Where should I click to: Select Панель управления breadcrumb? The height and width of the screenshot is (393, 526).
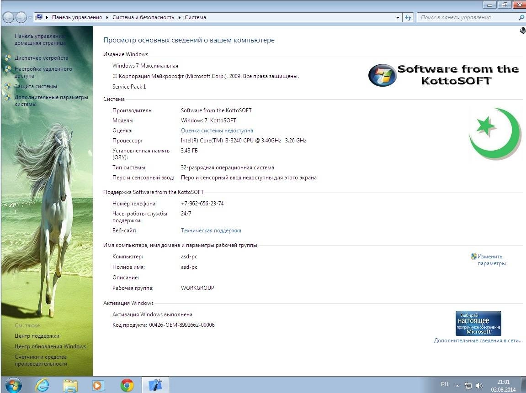[x=77, y=17]
